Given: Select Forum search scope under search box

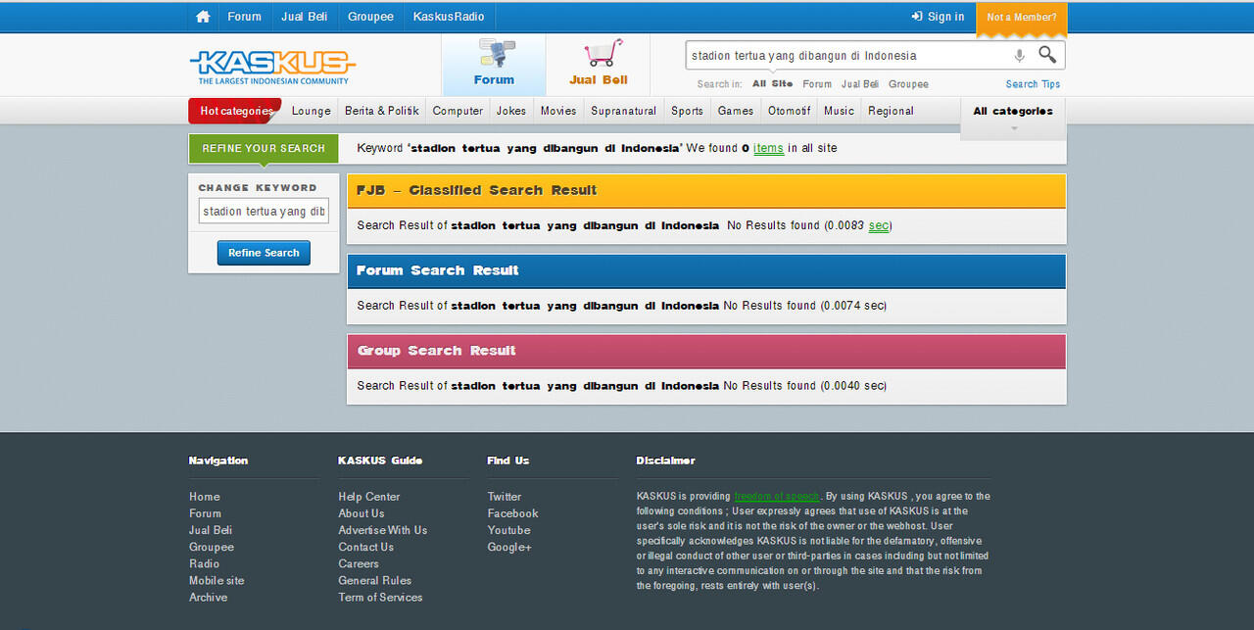Looking at the screenshot, I should (817, 84).
